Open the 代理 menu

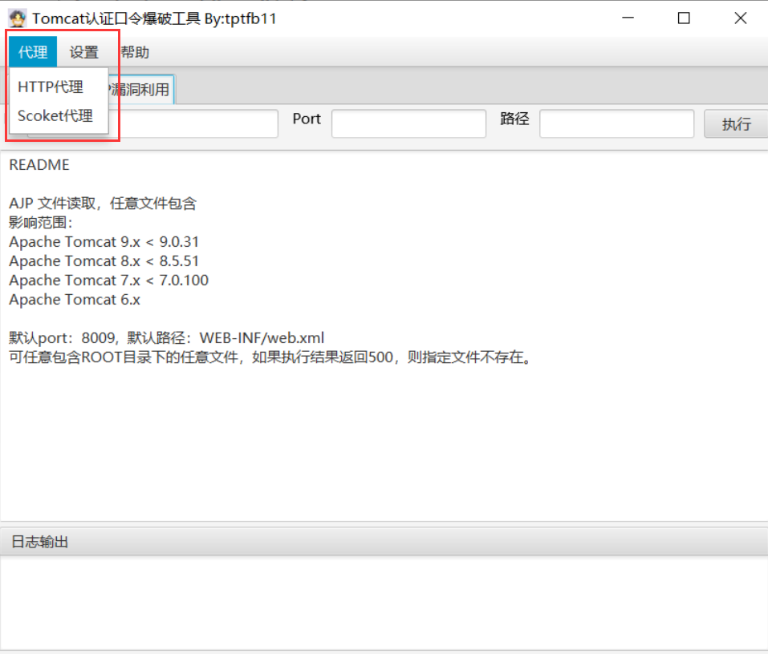pos(33,52)
